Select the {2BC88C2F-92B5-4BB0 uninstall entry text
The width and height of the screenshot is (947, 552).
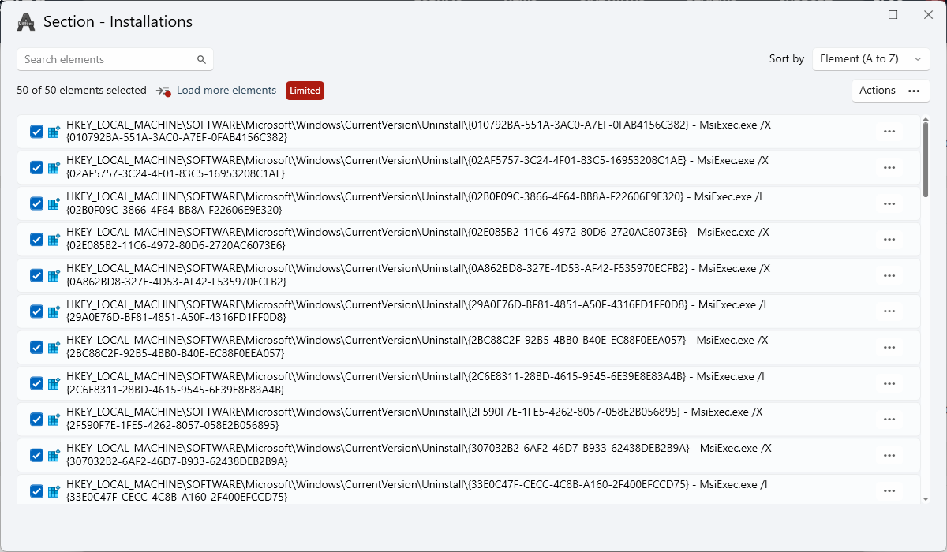pyautogui.click(x=417, y=347)
